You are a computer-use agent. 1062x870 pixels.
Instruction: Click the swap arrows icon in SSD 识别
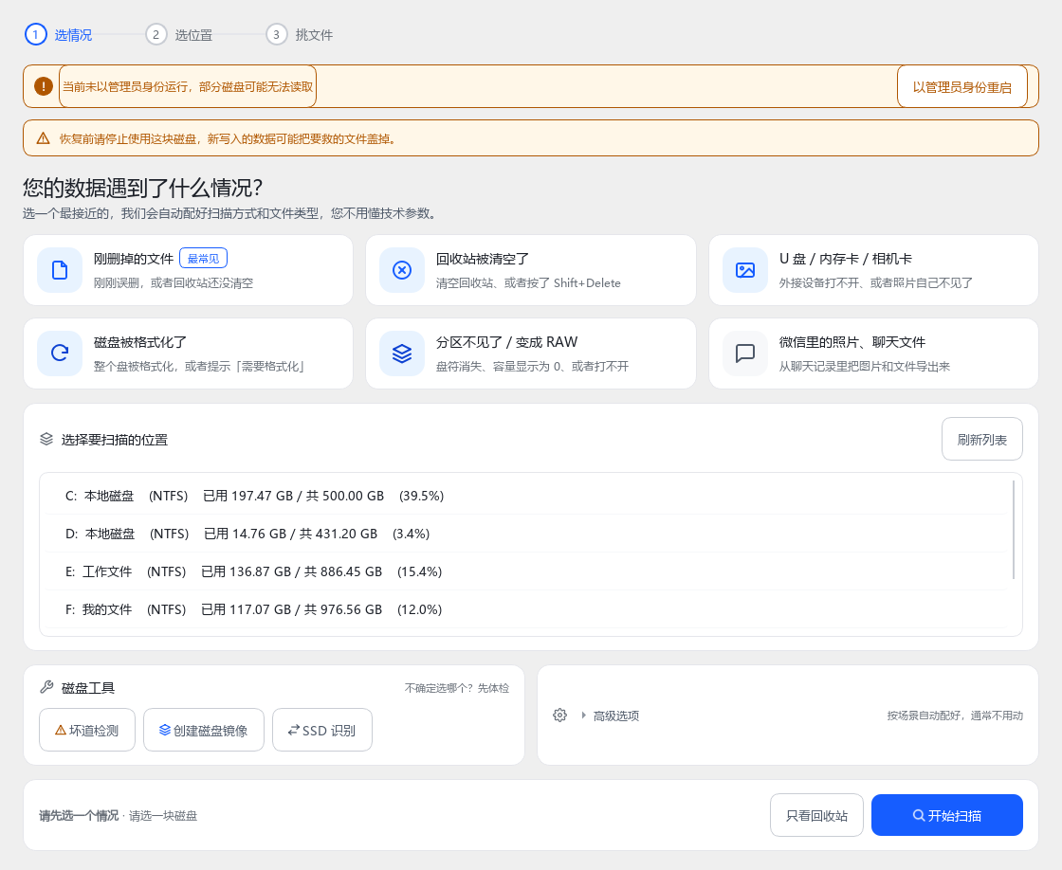tap(293, 730)
